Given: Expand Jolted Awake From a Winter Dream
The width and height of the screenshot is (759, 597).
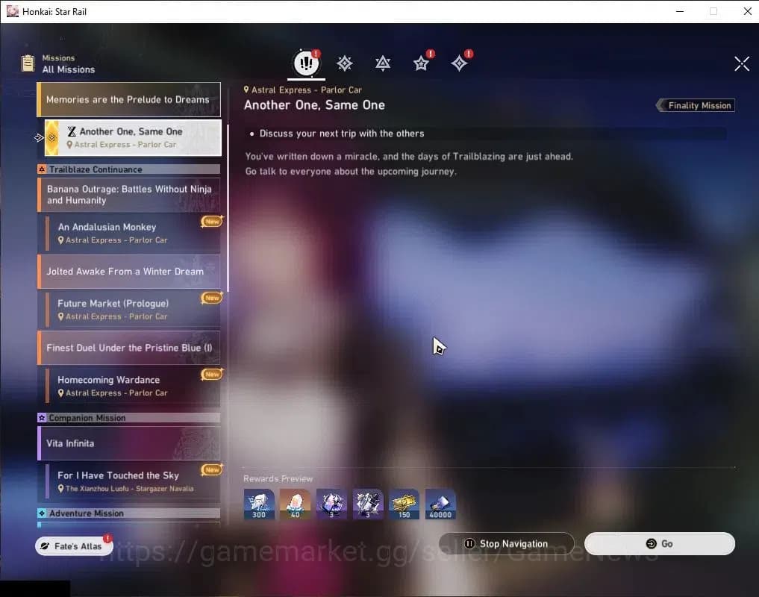Looking at the screenshot, I should pos(129,271).
